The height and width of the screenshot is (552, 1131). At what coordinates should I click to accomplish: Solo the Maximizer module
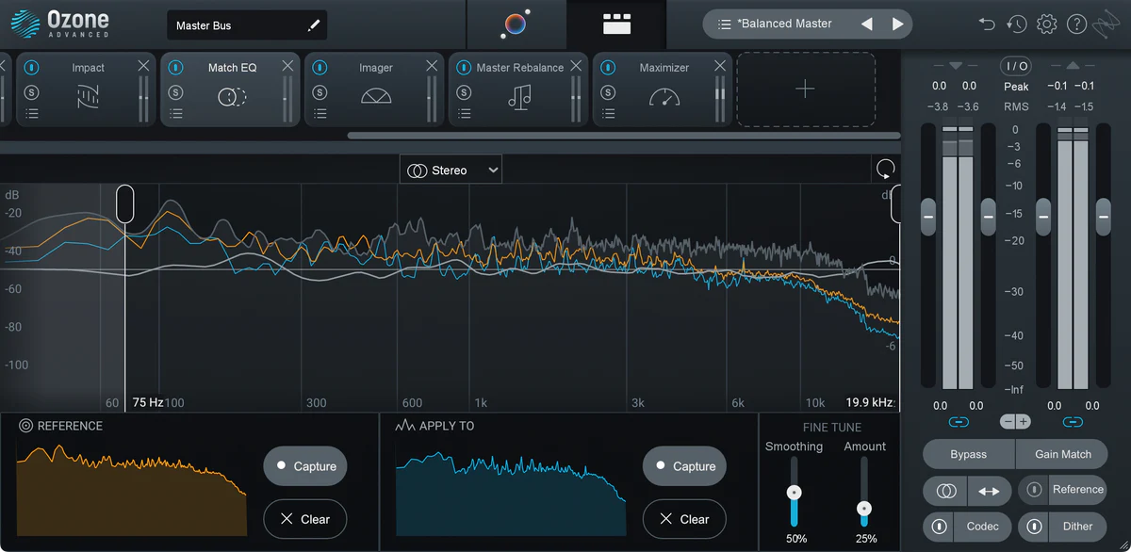608,92
